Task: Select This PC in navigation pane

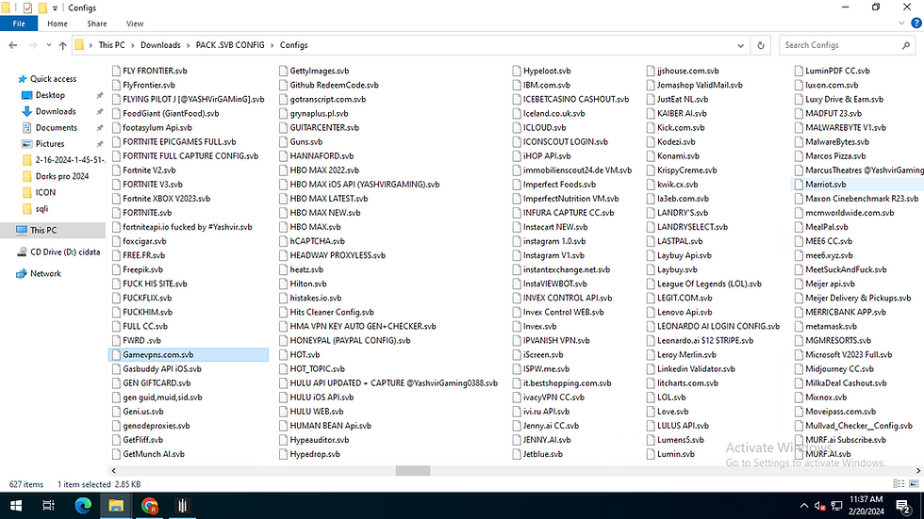Action: pos(43,230)
